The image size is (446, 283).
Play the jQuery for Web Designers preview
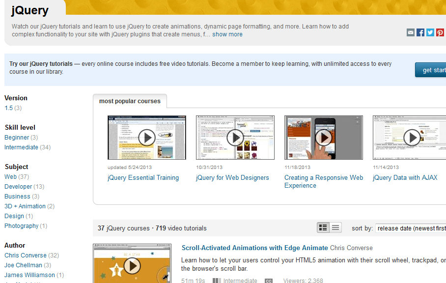(x=235, y=138)
